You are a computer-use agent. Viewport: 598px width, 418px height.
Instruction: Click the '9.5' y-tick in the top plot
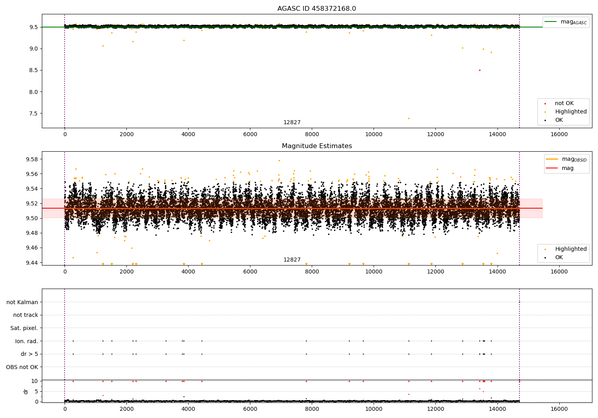coord(33,27)
